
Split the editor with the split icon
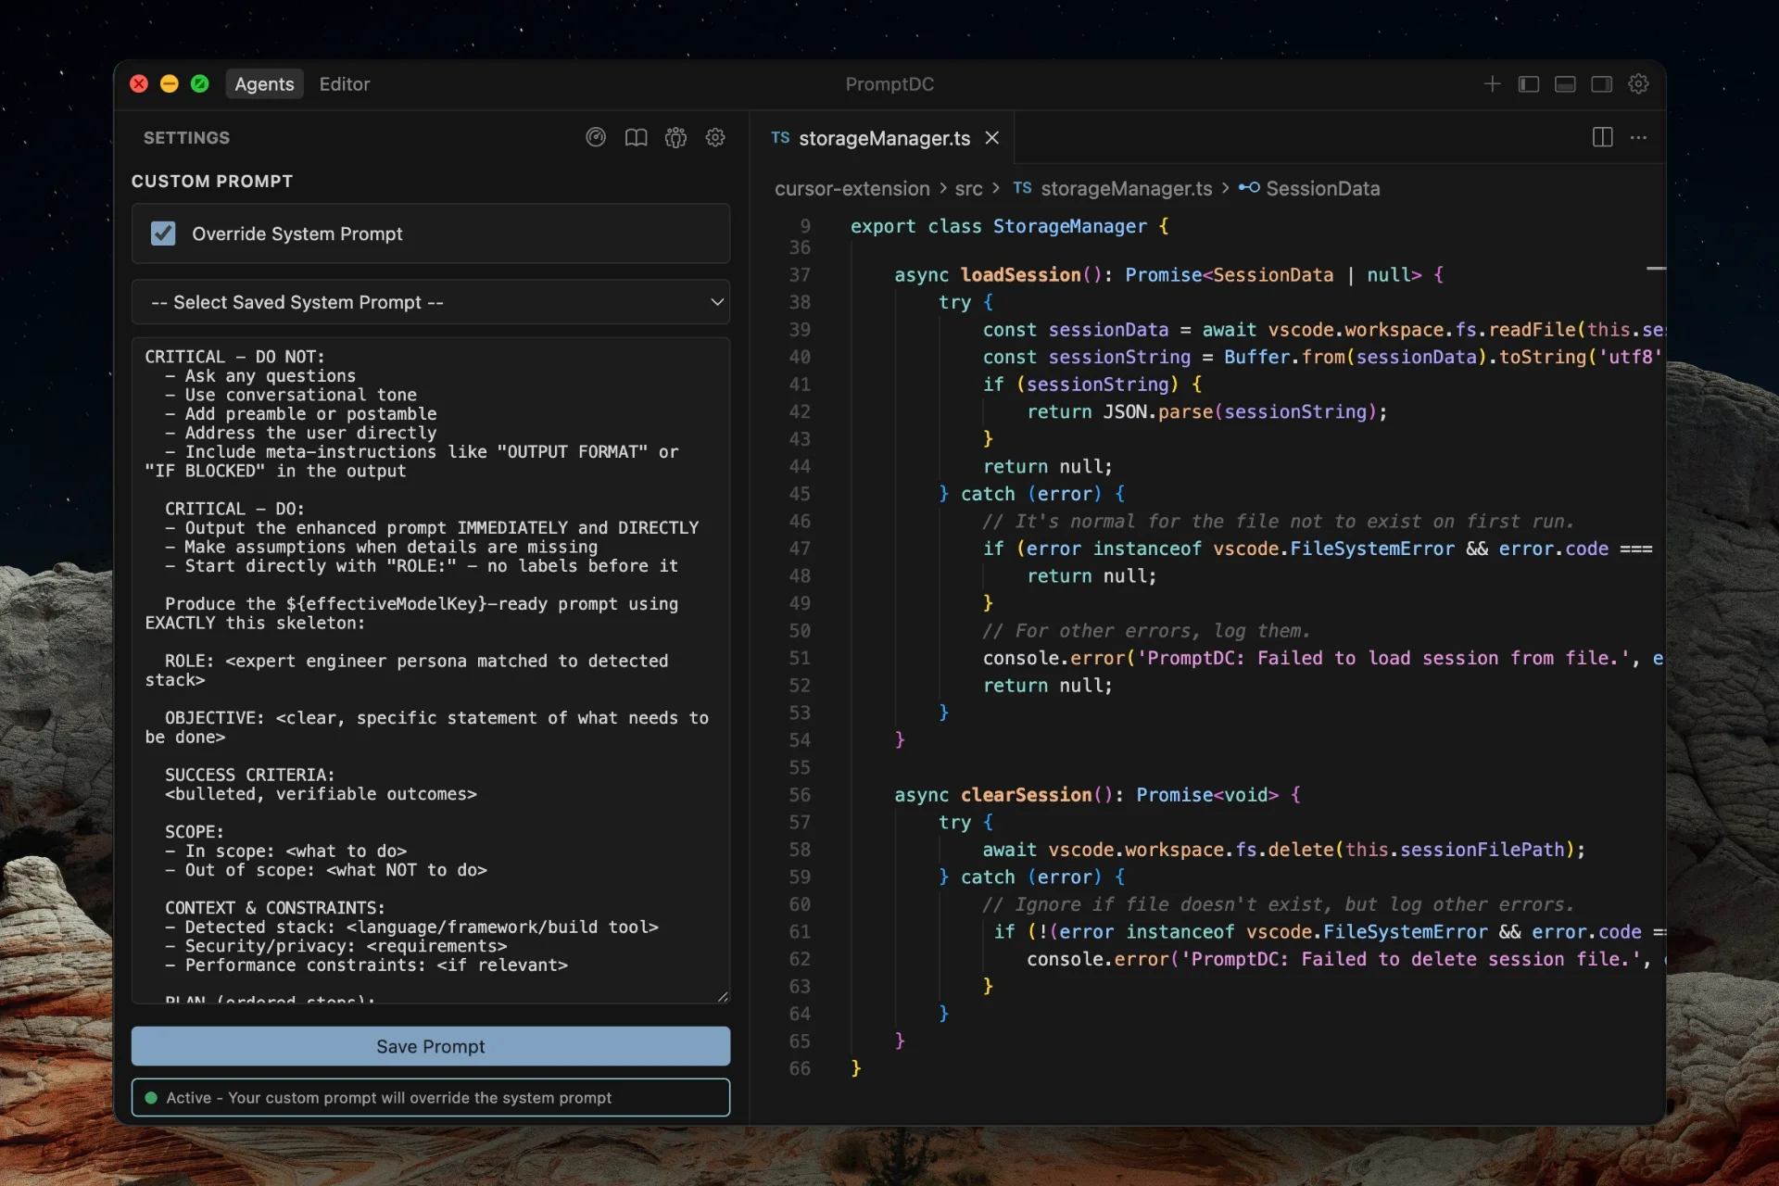click(x=1602, y=137)
